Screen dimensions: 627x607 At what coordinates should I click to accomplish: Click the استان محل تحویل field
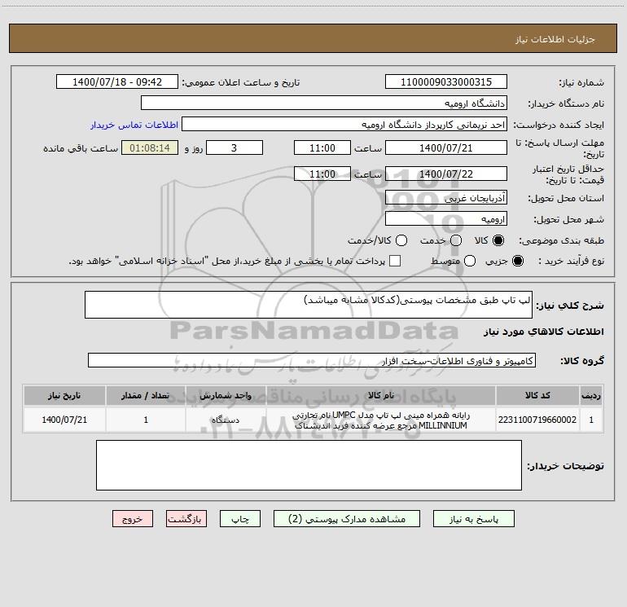click(446, 198)
